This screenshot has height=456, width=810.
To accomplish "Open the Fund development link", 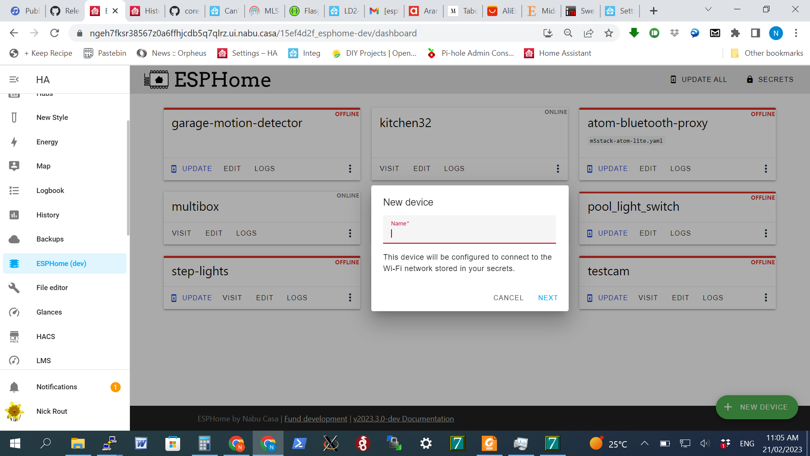I will pos(316,418).
